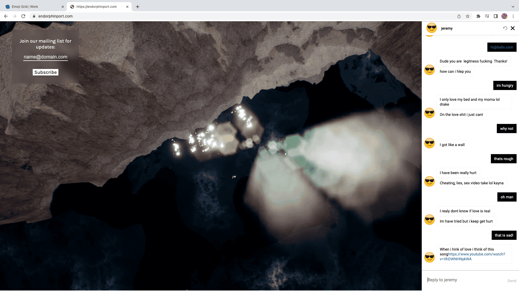Open the hi@balls.com email link

pyautogui.click(x=502, y=47)
